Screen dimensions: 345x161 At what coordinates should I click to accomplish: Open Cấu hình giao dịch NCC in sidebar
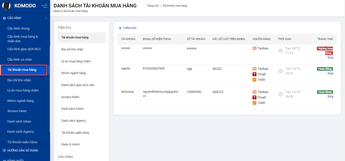[24, 49]
